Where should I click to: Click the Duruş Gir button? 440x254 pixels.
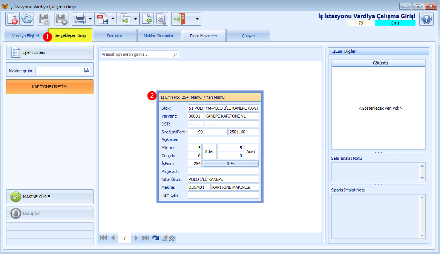[50, 213]
